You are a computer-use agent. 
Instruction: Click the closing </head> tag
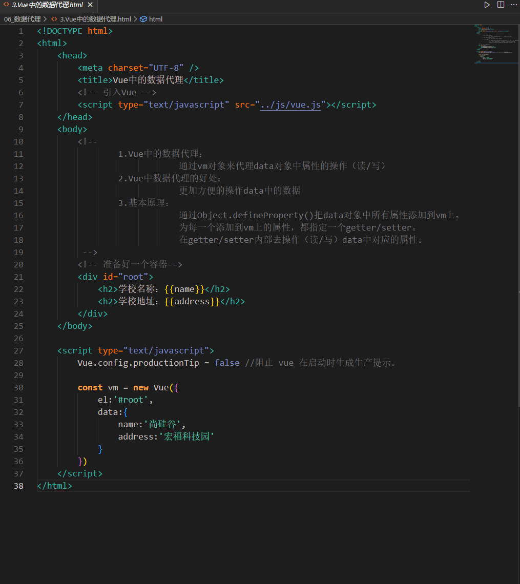tap(75, 117)
